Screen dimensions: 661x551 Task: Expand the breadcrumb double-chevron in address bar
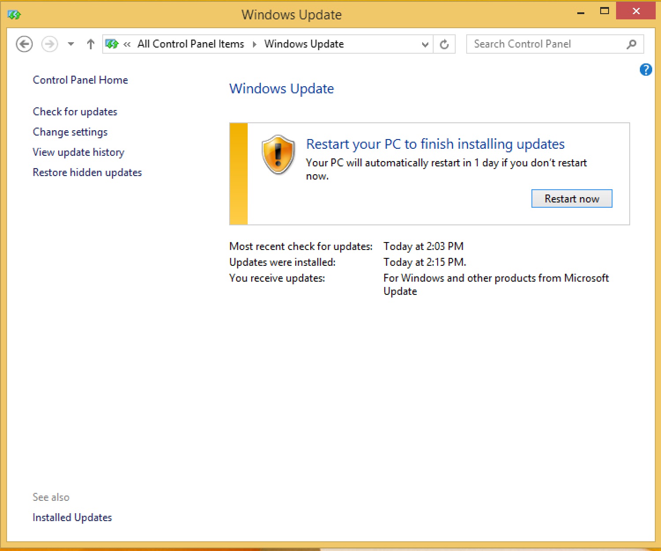point(127,44)
